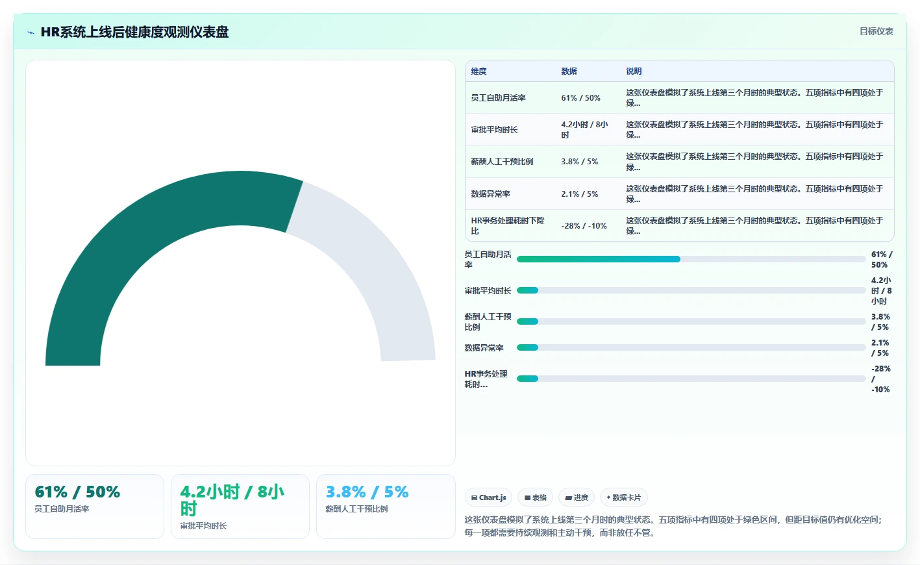Select the 数据卡片 tag chip

point(623,497)
